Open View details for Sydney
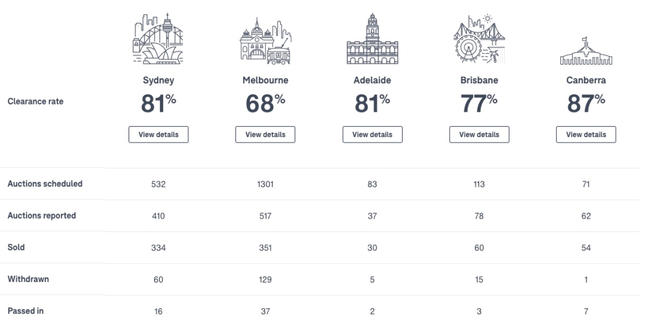Viewport: 652px width, 331px height. [x=158, y=135]
